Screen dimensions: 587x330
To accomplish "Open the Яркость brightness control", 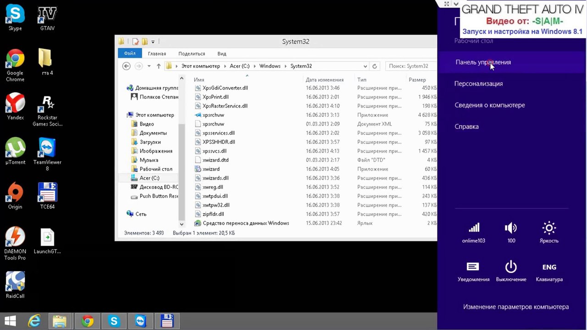I will tap(549, 232).
